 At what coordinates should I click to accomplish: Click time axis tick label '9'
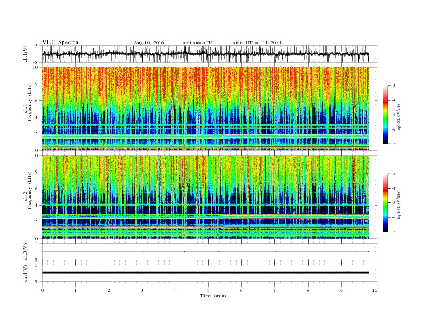[x=341, y=290]
